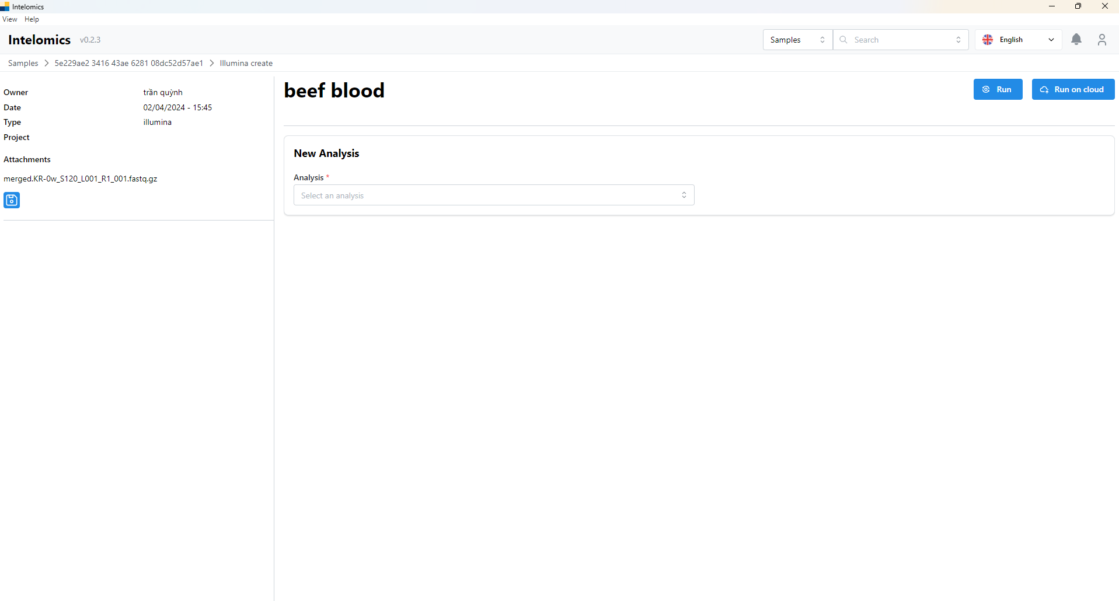Click the UK flag language icon
The image size is (1119, 601).
click(x=988, y=40)
